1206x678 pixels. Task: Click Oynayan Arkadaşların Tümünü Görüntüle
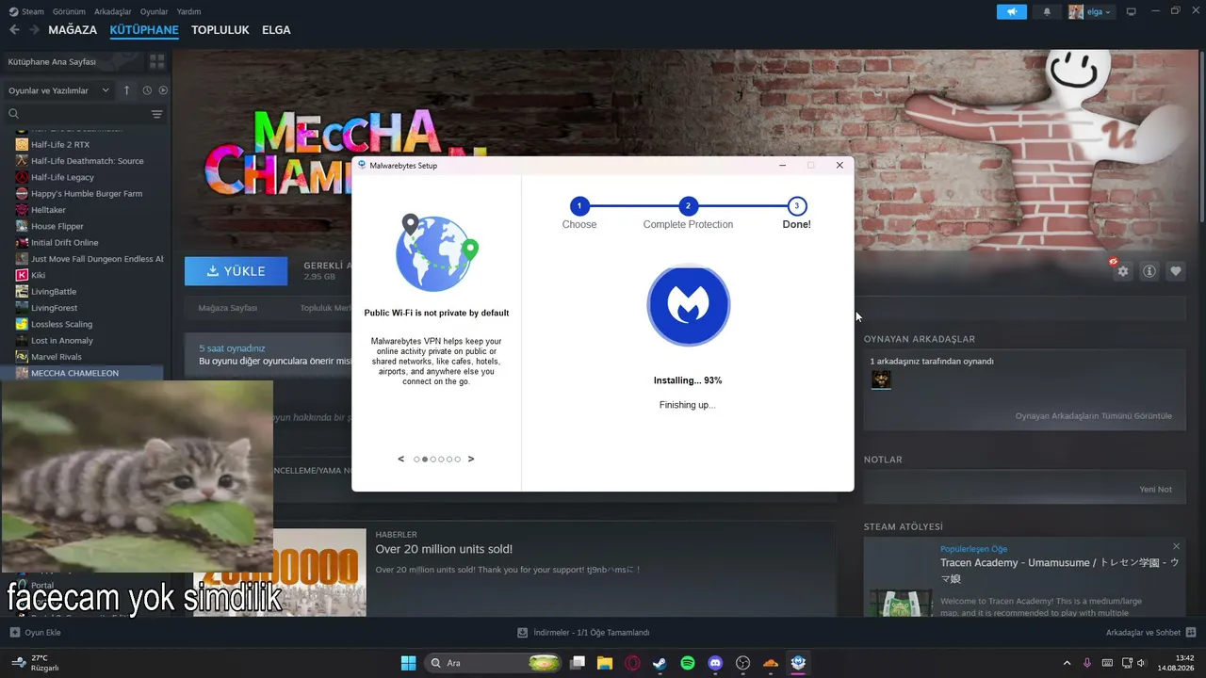(x=1094, y=416)
